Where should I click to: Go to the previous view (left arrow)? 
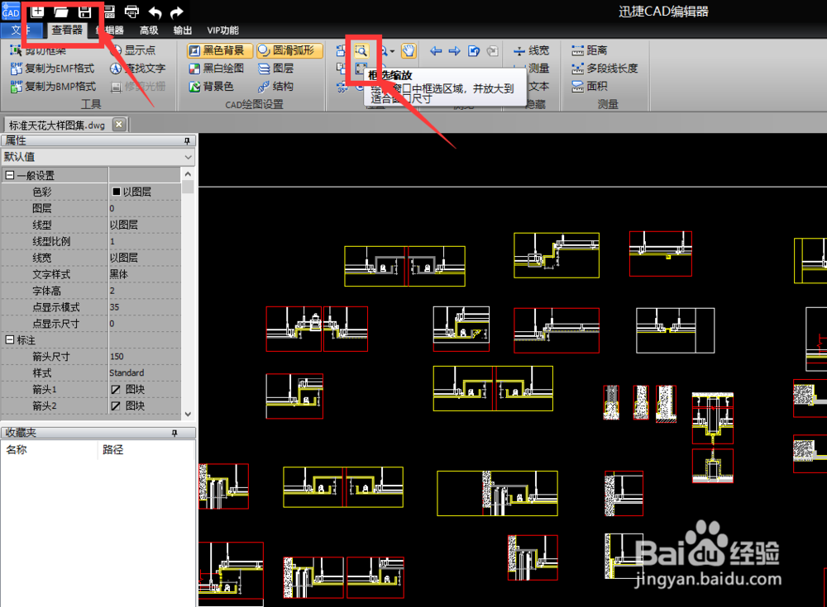point(436,50)
